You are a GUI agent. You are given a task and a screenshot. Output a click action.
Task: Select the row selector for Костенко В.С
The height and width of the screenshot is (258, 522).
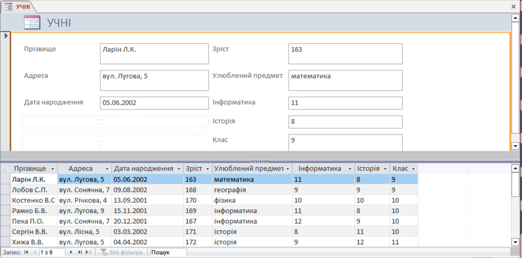6,200
